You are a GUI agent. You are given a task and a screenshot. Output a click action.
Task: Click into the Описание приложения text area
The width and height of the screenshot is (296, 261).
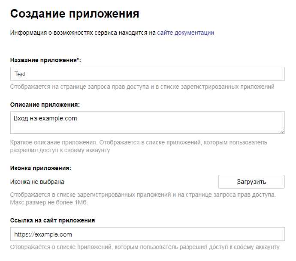tap(147, 126)
